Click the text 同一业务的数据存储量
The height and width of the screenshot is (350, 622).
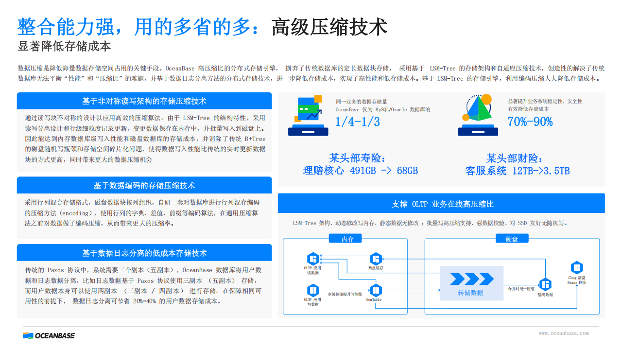[362, 102]
